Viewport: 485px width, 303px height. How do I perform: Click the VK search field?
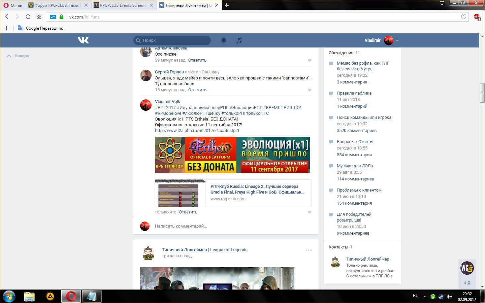coord(172,40)
